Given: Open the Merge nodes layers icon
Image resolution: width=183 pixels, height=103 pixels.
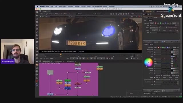Looking at the screenshot, I should click(x=37, y=35).
